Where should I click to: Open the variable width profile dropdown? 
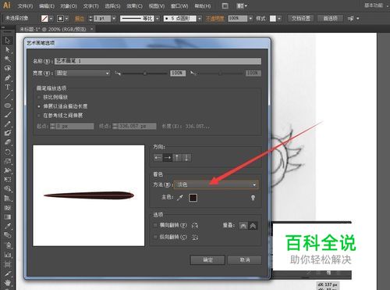coord(157,19)
